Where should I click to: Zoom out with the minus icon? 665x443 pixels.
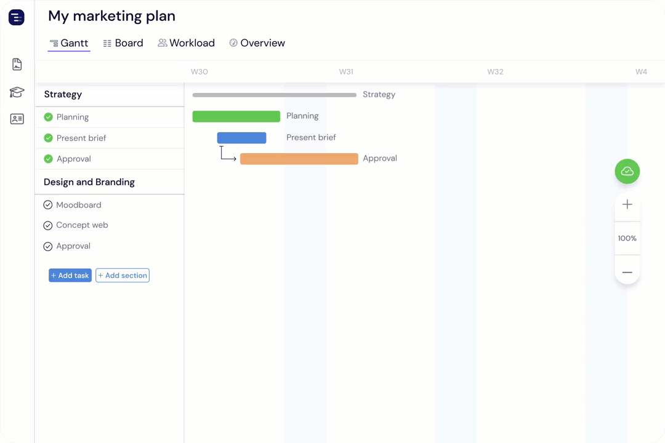[x=627, y=272]
